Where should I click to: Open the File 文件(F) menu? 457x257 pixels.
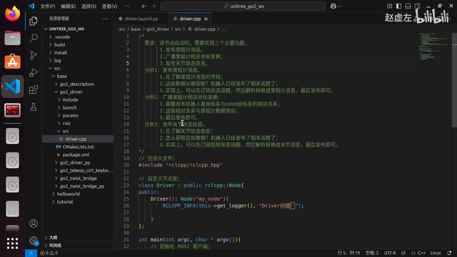[47, 6]
